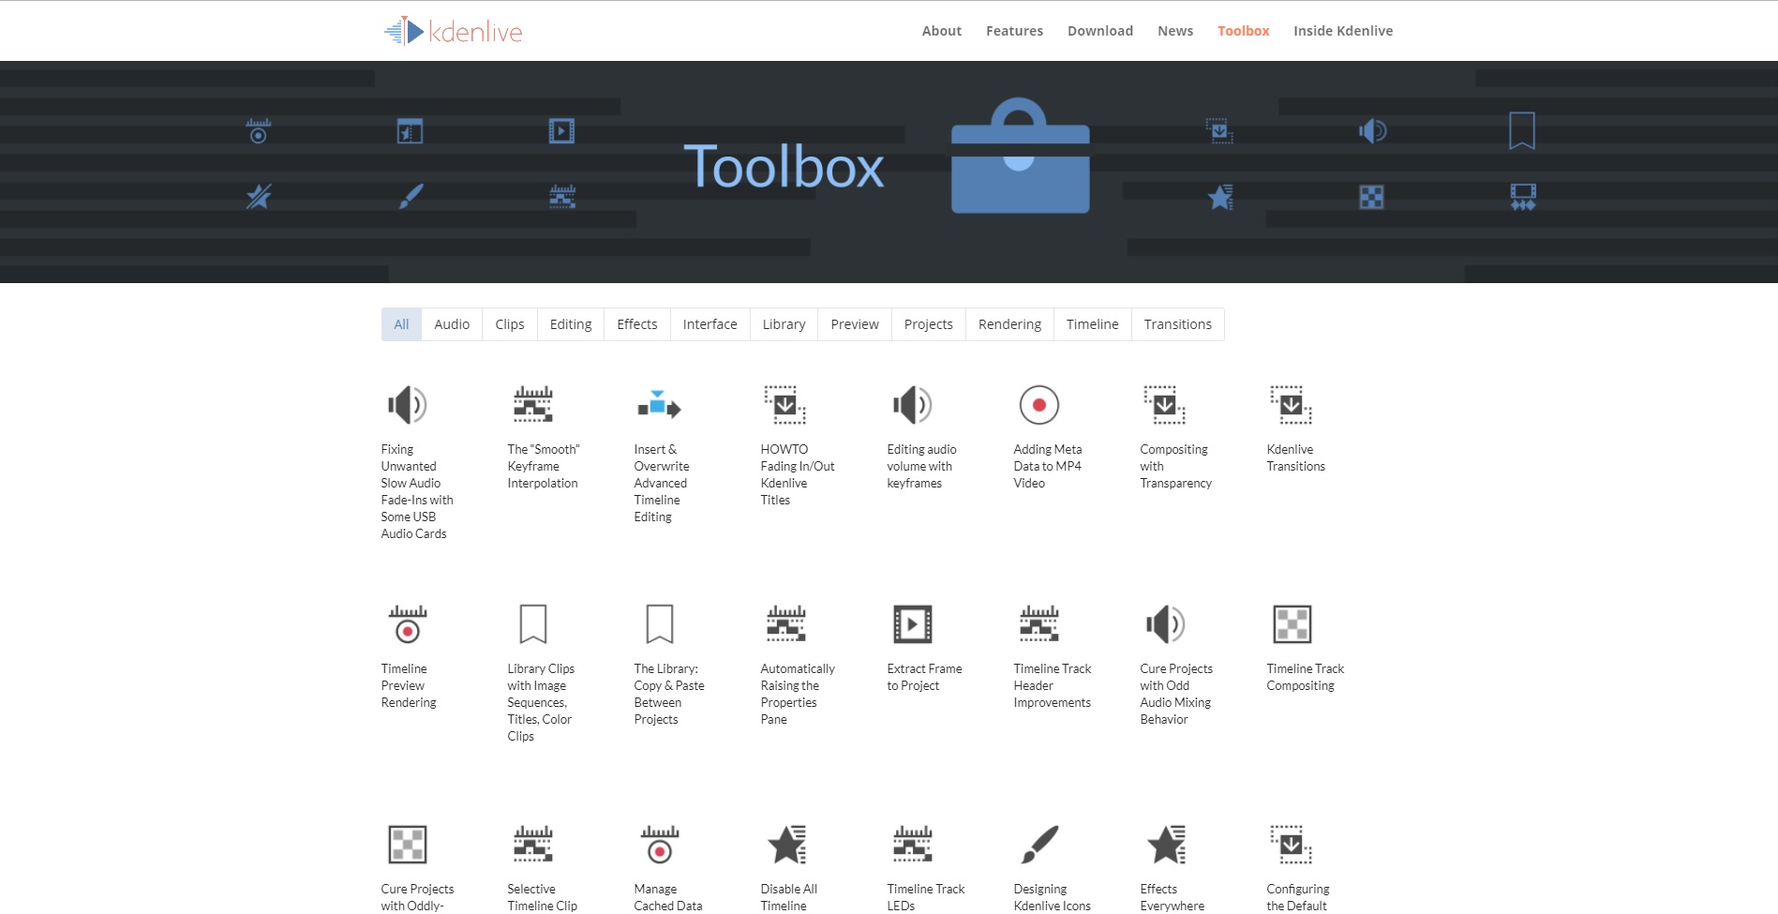Open Editing audio volume with keyframes link
Image resolution: width=1778 pixels, height=914 pixels.
(922, 466)
